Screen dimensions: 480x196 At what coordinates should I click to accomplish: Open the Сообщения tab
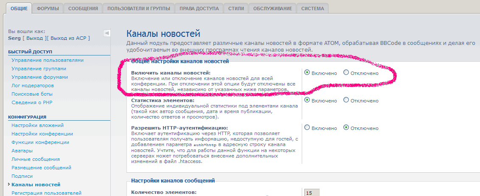(x=83, y=8)
